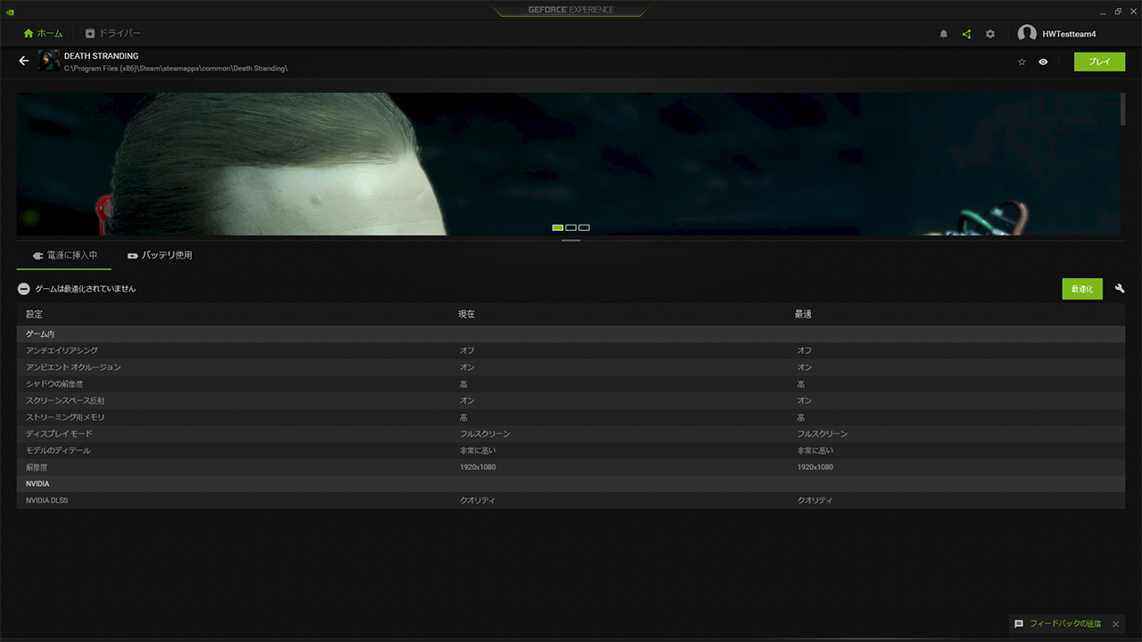Viewport: 1142px width, 642px height.
Task: Click the home icon beside ホーム
Action: [x=29, y=34]
